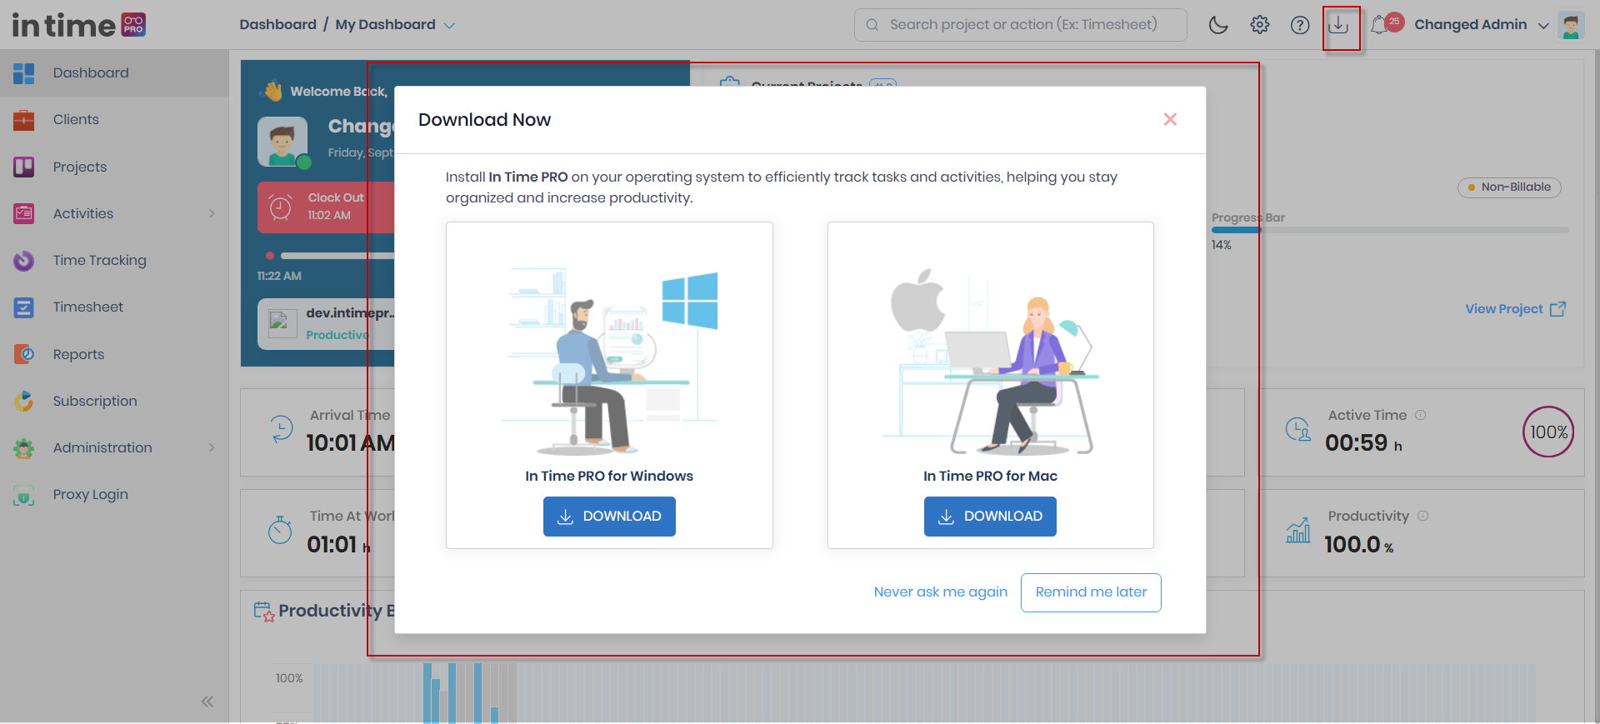The height and width of the screenshot is (724, 1600).
Task: Click the Projects sidebar icon
Action: point(24,167)
